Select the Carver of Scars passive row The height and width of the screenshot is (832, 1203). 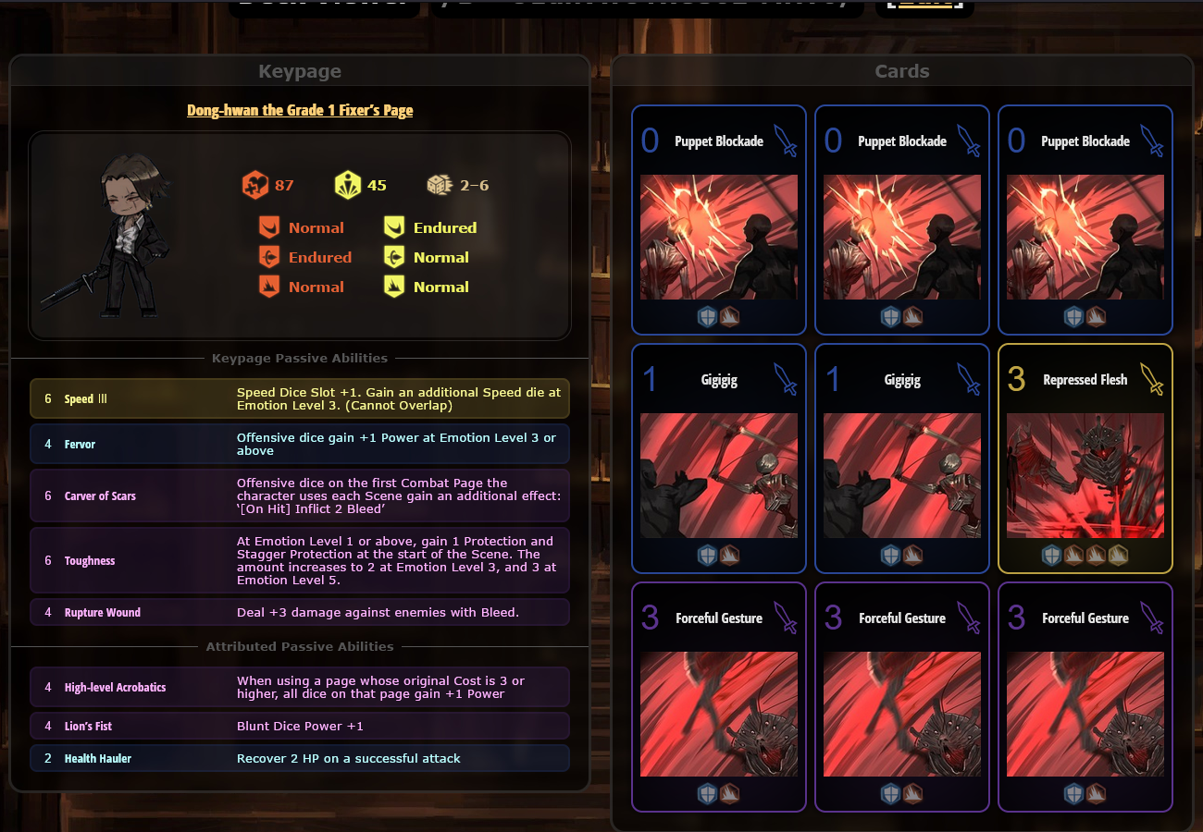tap(300, 496)
